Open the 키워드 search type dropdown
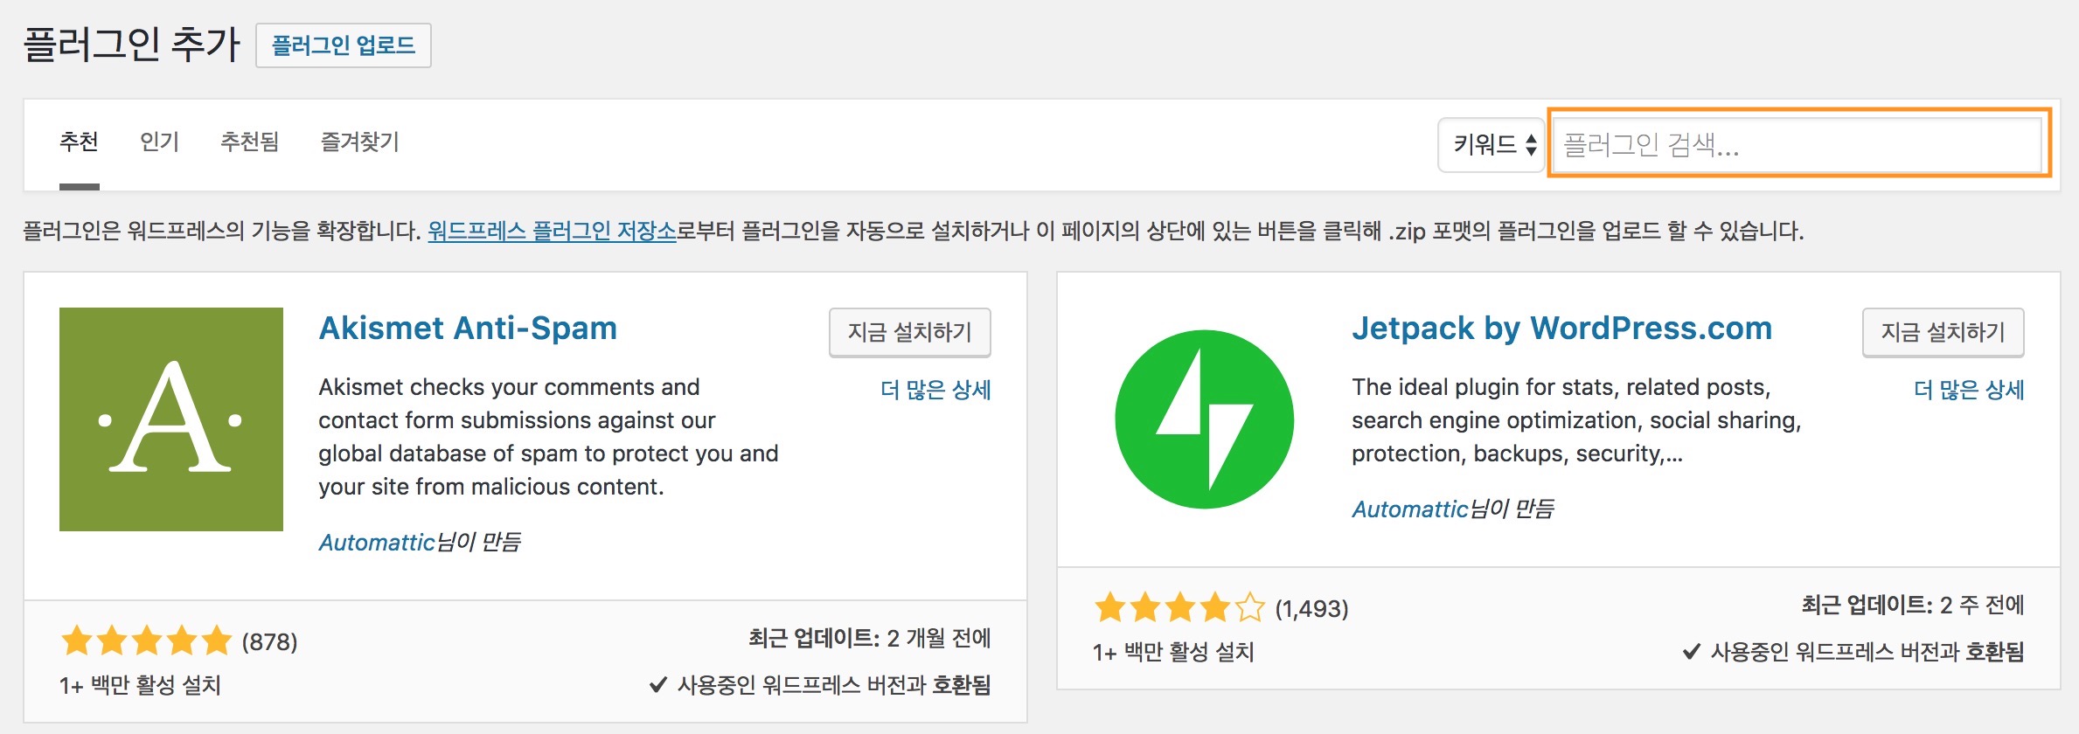 point(1491,144)
